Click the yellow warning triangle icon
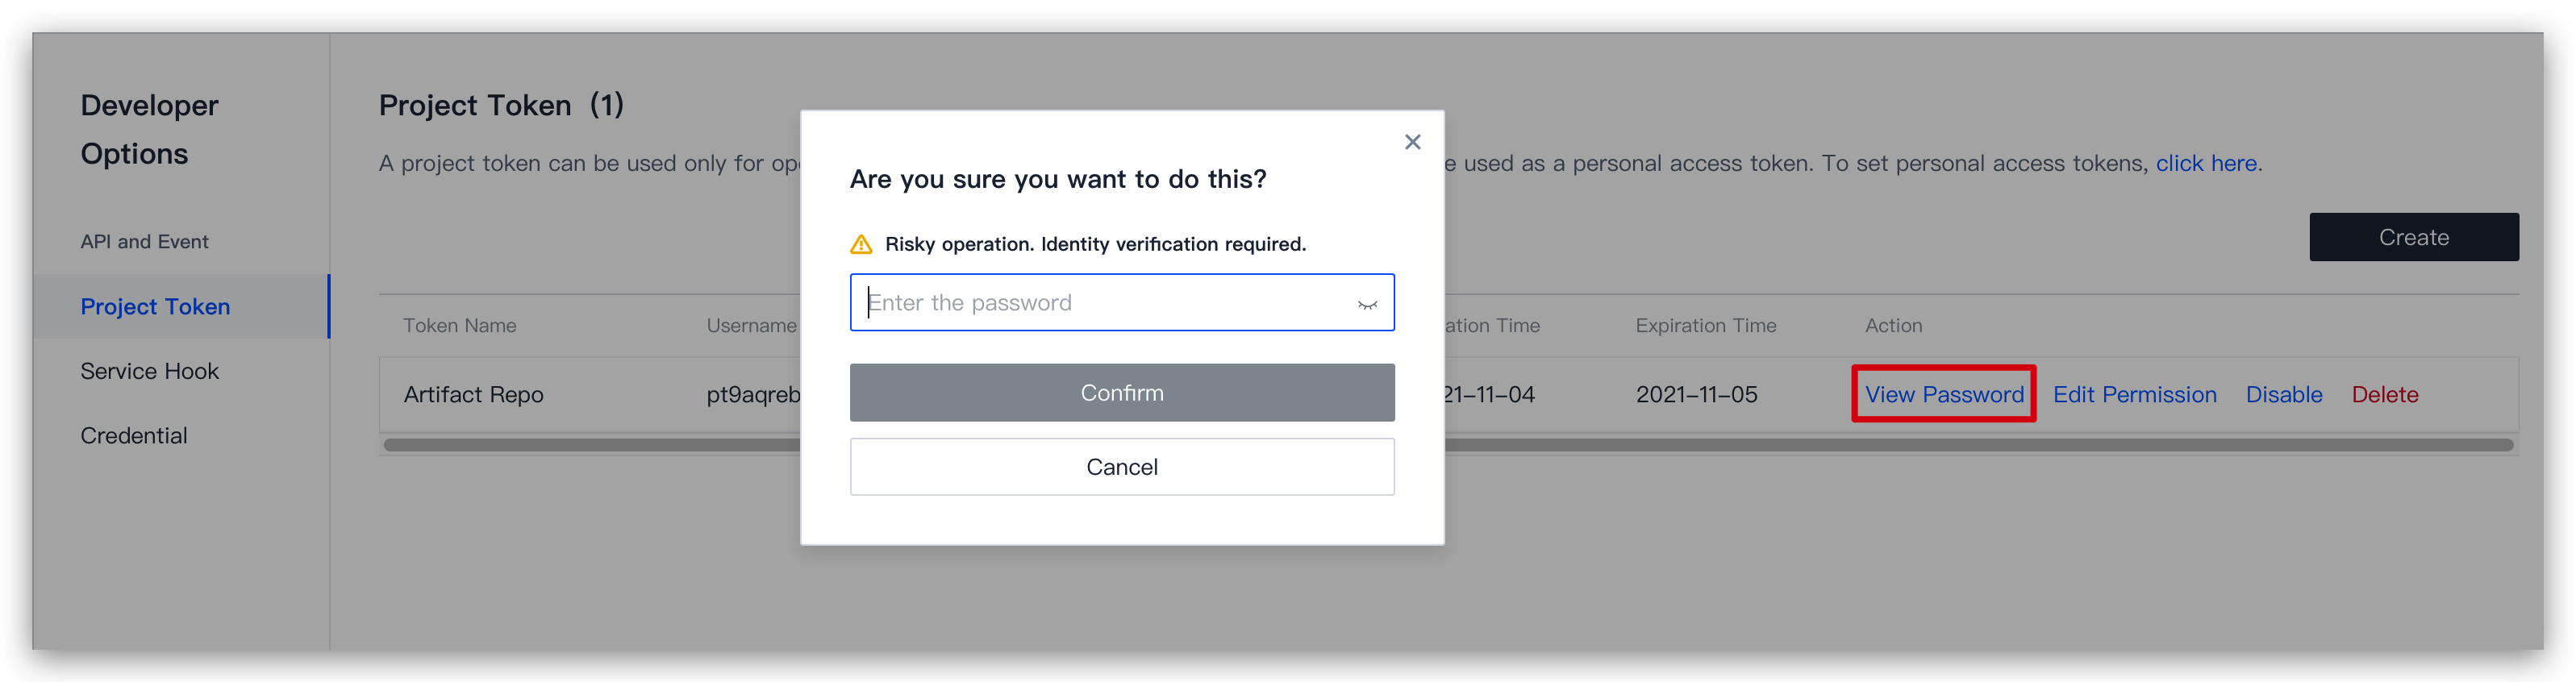The height and width of the screenshot is (682, 2576). click(861, 244)
